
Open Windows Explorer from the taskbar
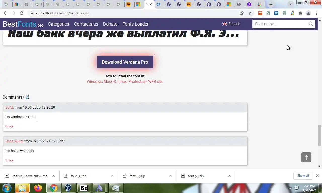[x=22, y=188]
